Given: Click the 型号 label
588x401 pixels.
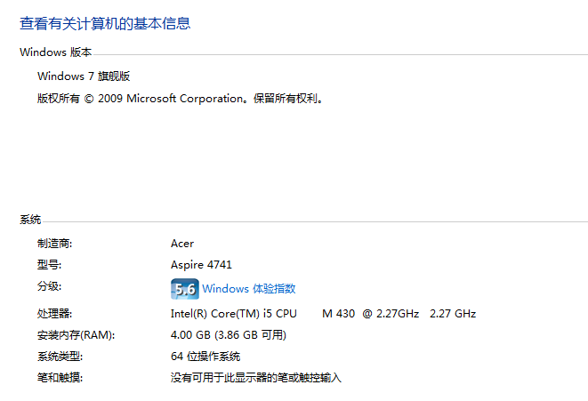Looking at the screenshot, I should coord(49,265).
